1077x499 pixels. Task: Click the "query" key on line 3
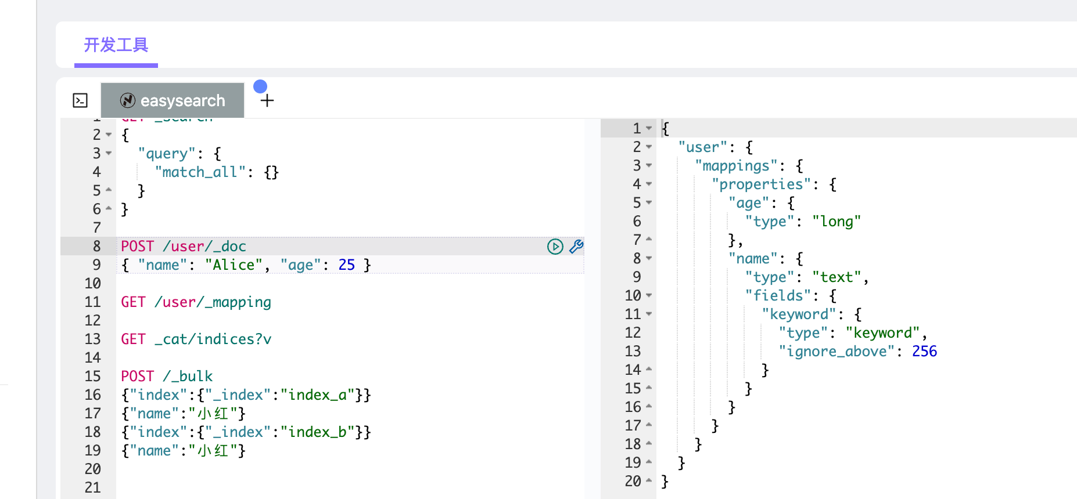(167, 154)
